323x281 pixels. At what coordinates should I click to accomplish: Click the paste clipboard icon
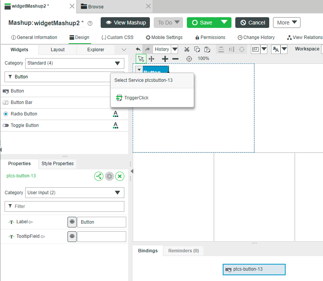[x=207, y=49]
